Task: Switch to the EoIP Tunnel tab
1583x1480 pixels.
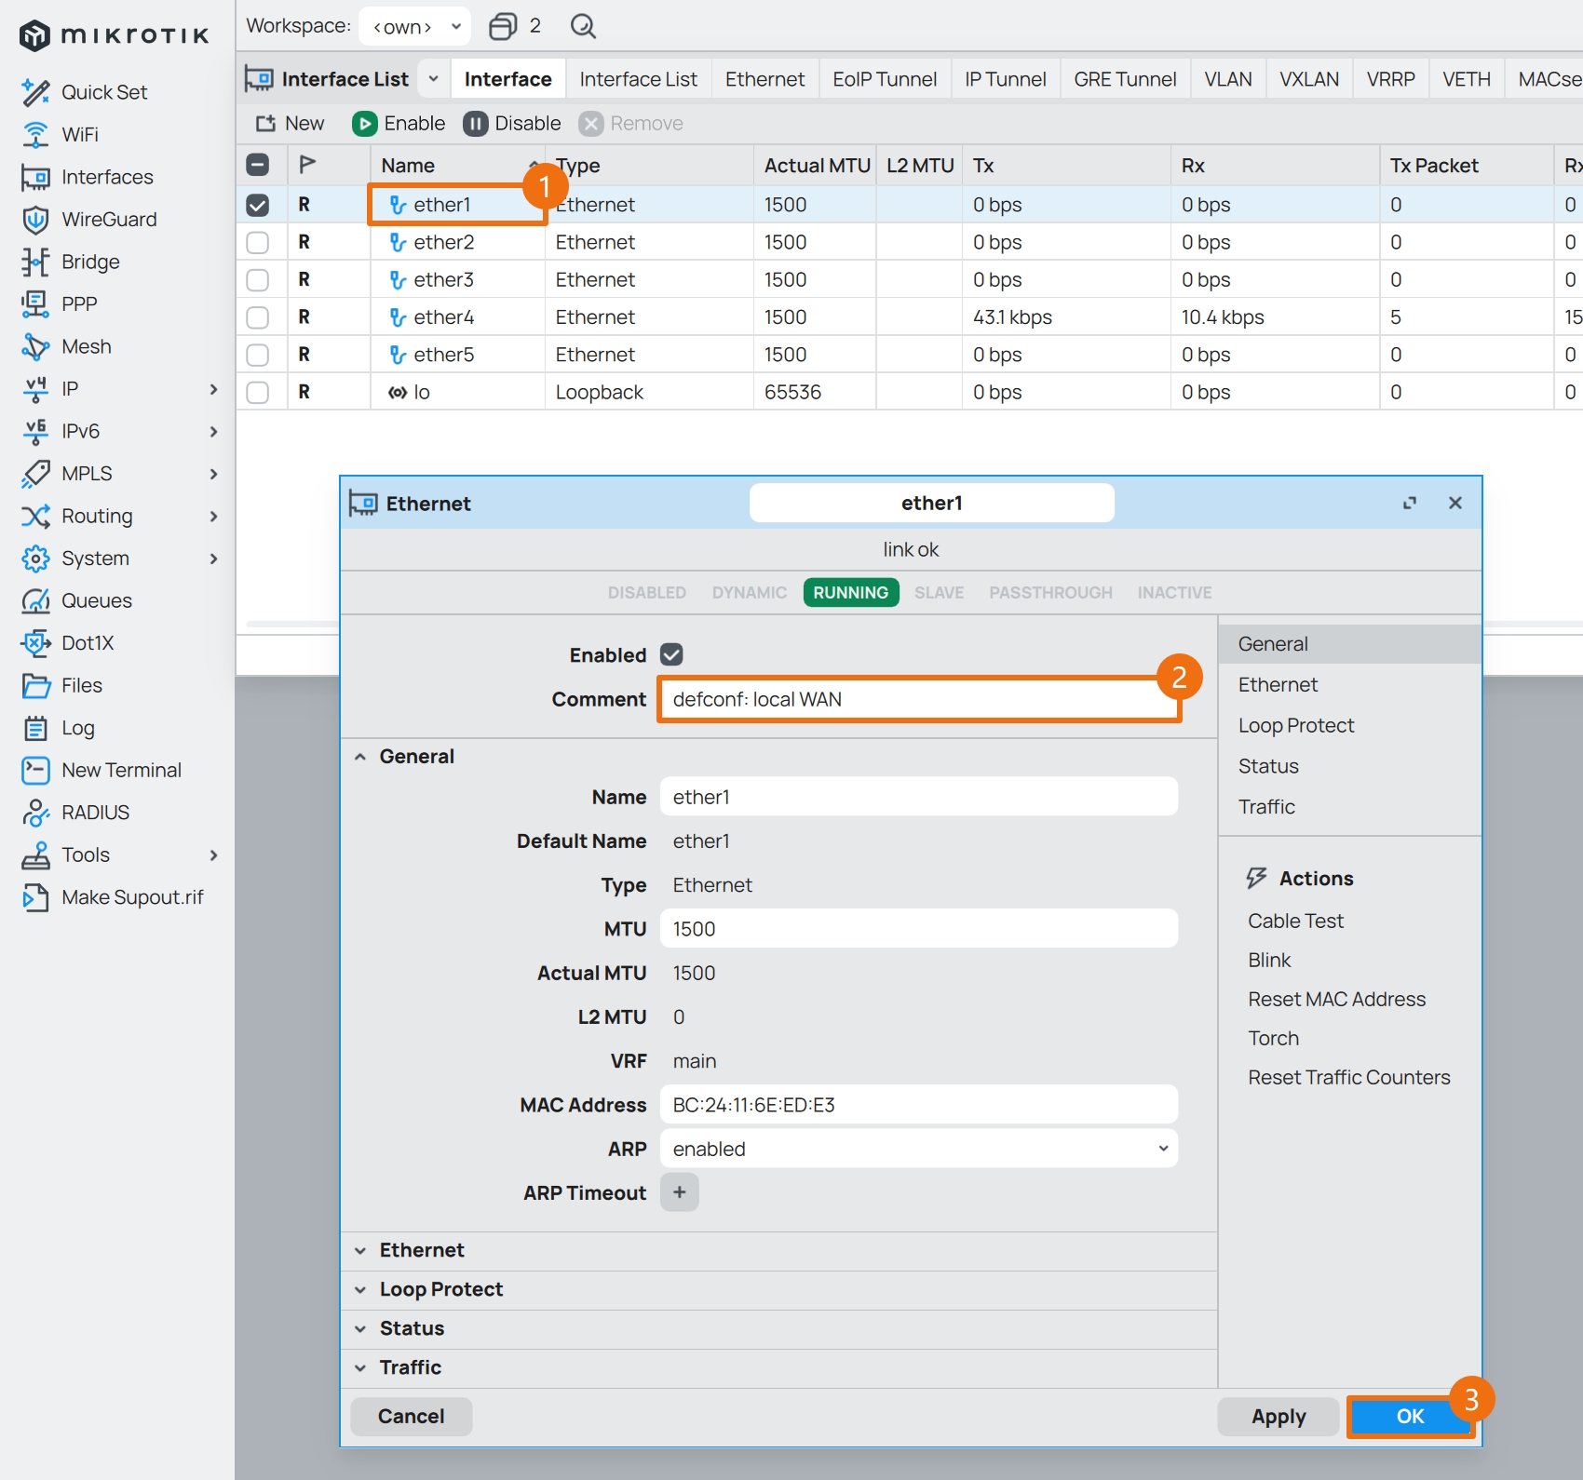Action: (885, 79)
